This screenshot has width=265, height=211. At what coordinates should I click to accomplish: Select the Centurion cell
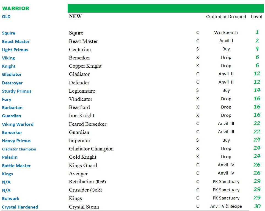coord(80,50)
